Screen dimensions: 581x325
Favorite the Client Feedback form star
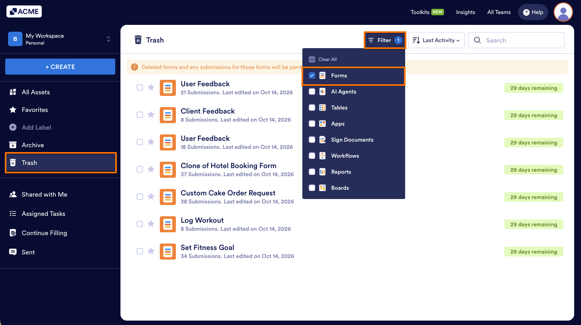tap(151, 115)
